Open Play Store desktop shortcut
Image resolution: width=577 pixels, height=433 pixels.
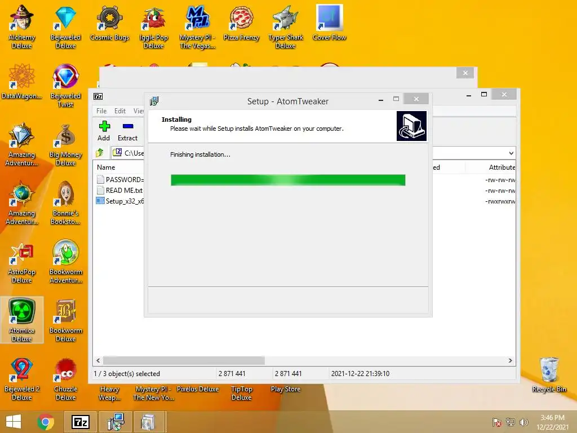click(286, 389)
